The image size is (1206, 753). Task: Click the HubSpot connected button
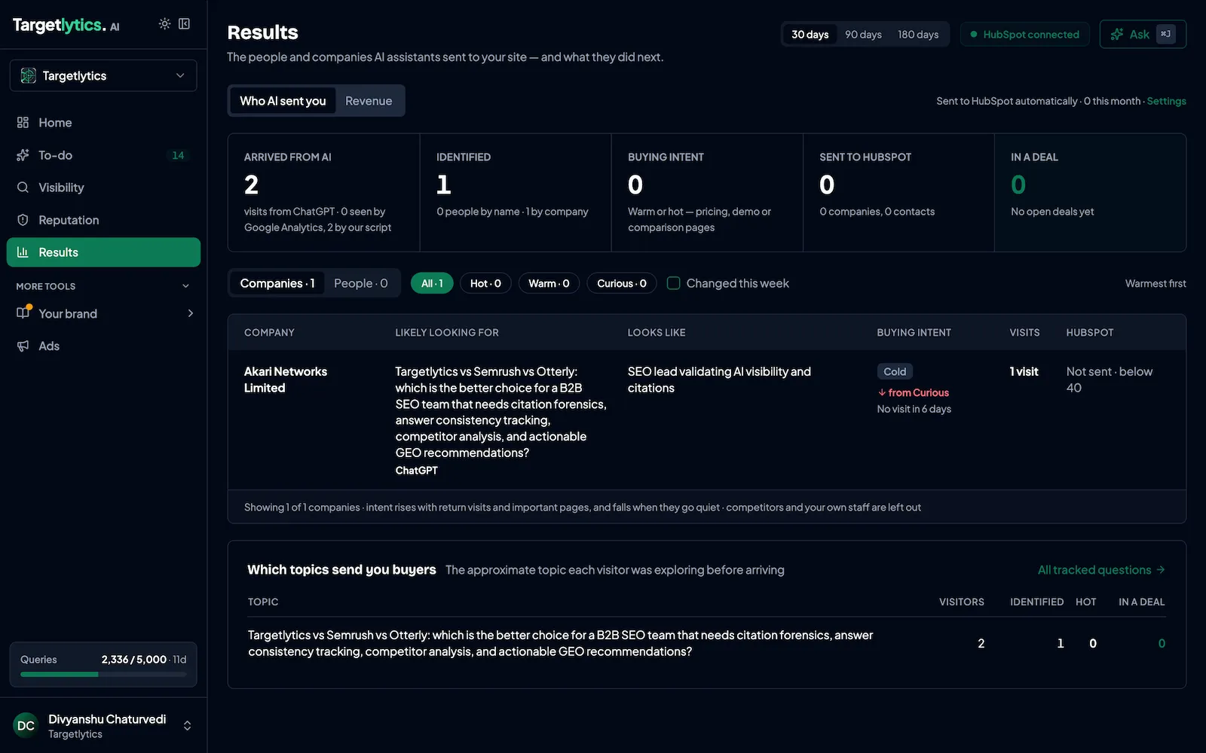click(1024, 35)
